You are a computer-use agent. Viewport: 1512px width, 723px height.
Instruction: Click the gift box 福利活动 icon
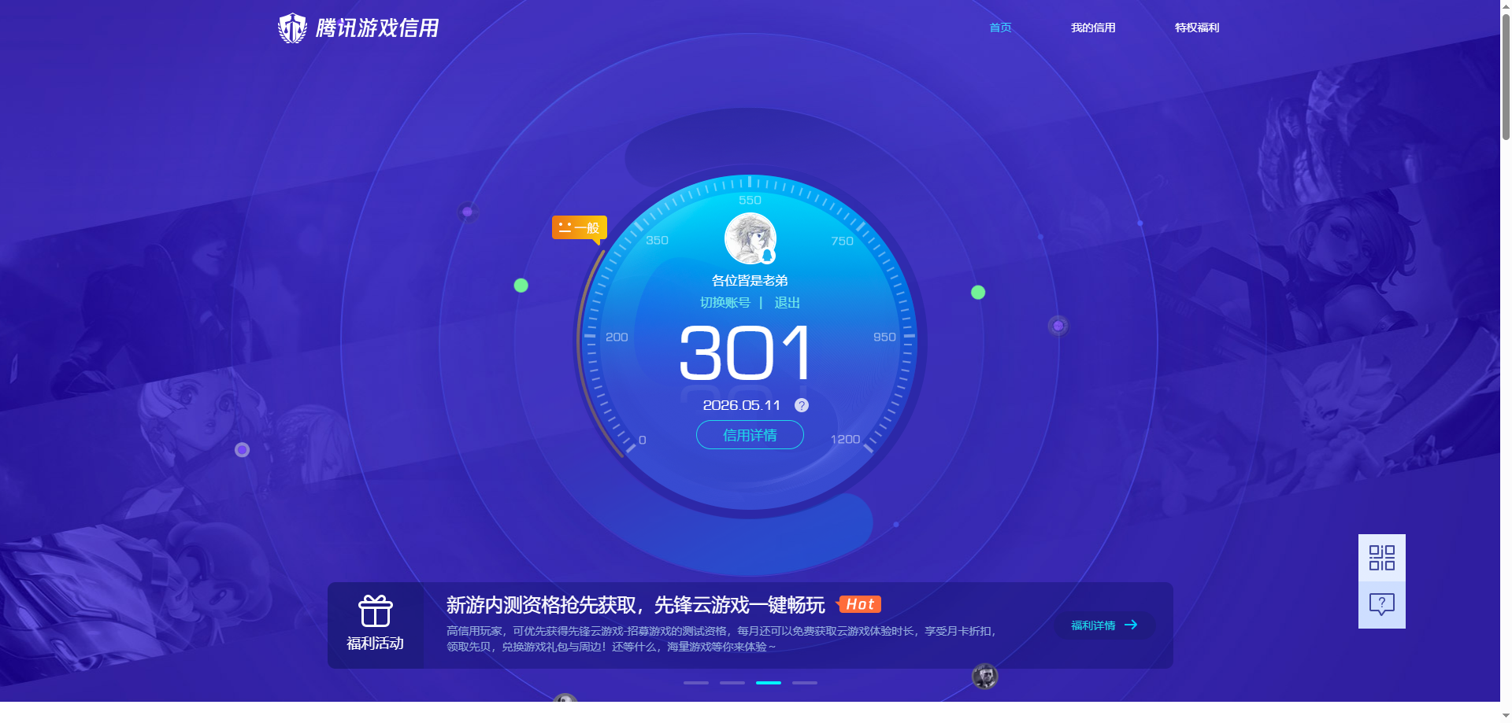(376, 611)
